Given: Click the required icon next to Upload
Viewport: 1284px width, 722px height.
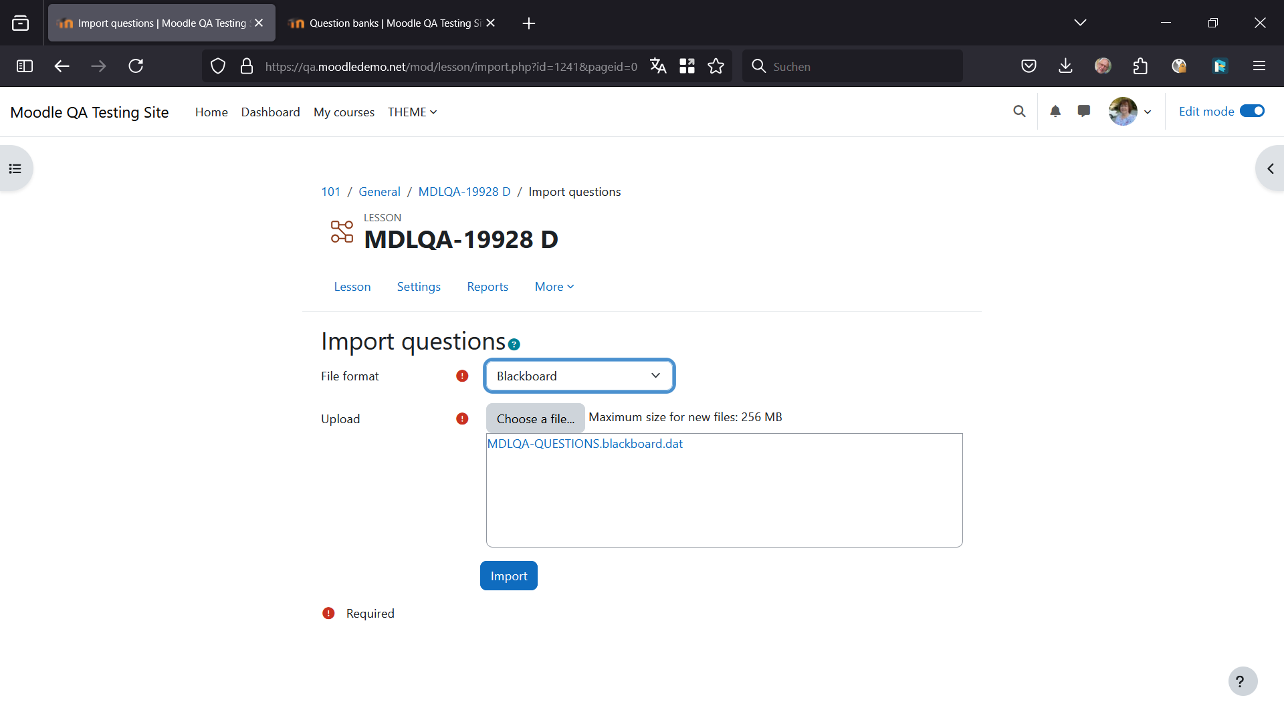Looking at the screenshot, I should pyautogui.click(x=462, y=419).
